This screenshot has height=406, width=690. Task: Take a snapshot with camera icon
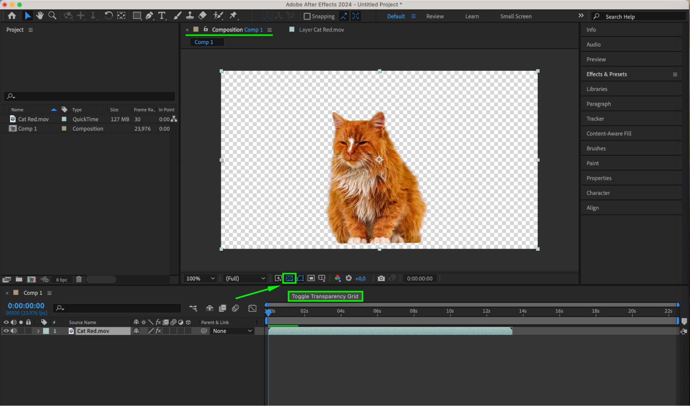point(381,278)
